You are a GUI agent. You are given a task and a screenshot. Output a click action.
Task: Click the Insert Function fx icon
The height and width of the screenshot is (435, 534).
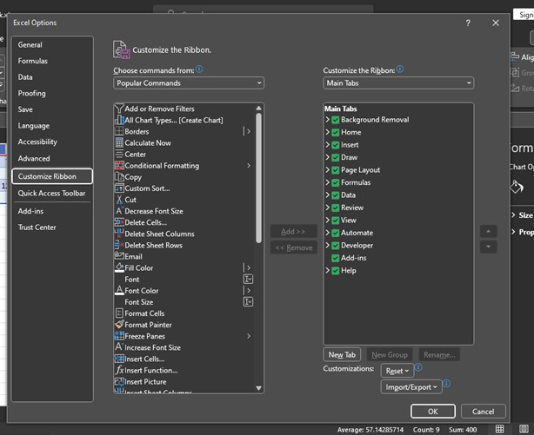(x=119, y=370)
